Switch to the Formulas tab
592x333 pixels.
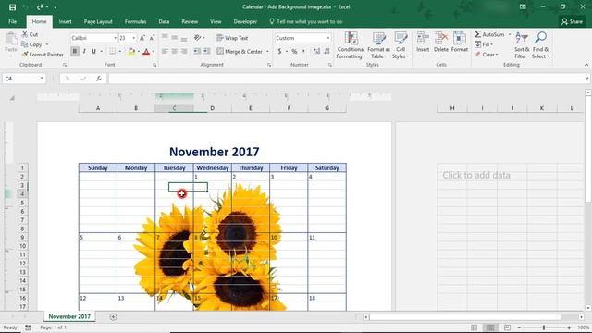(x=135, y=21)
